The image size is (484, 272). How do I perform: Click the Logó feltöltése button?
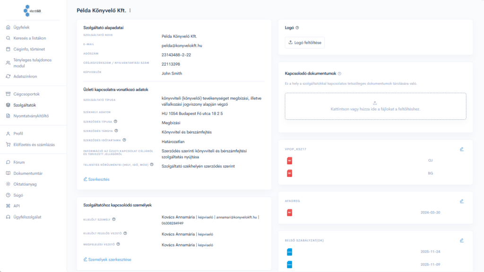pos(305,42)
